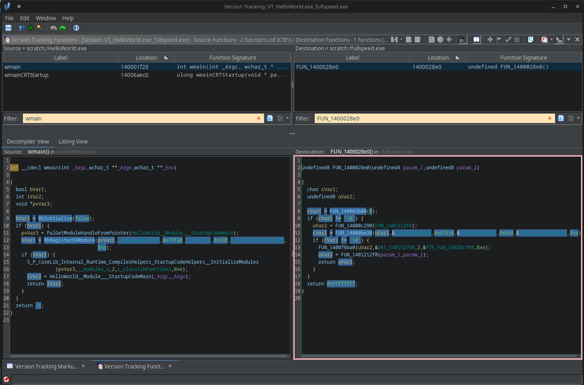The width and height of the screenshot is (584, 385).
Task: Open the help question mark icon
Action: click(x=76, y=28)
